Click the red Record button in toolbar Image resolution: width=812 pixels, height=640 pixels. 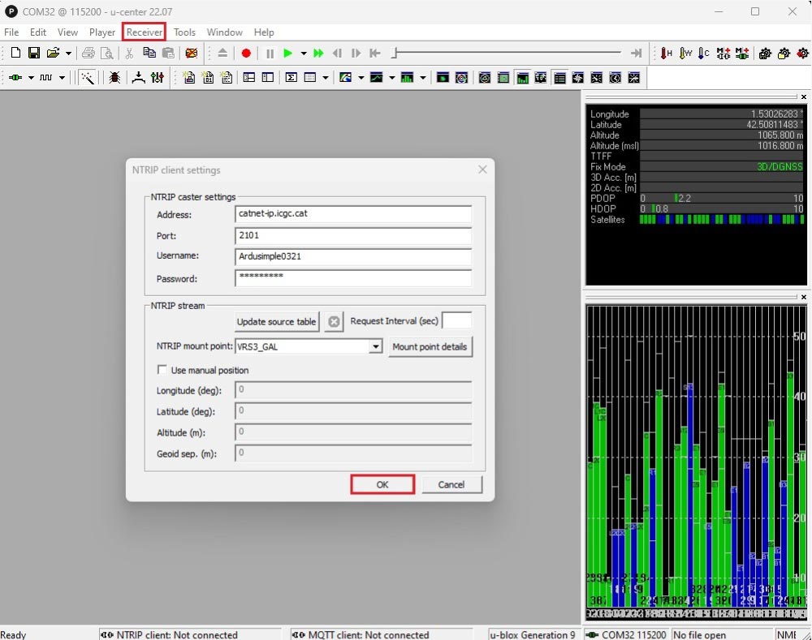[x=246, y=54]
